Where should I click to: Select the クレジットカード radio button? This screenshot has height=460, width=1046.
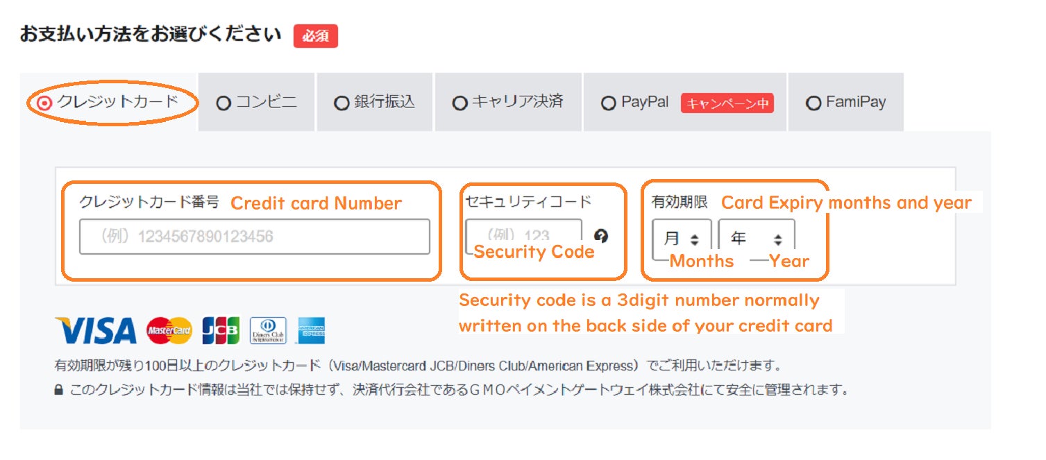44,103
